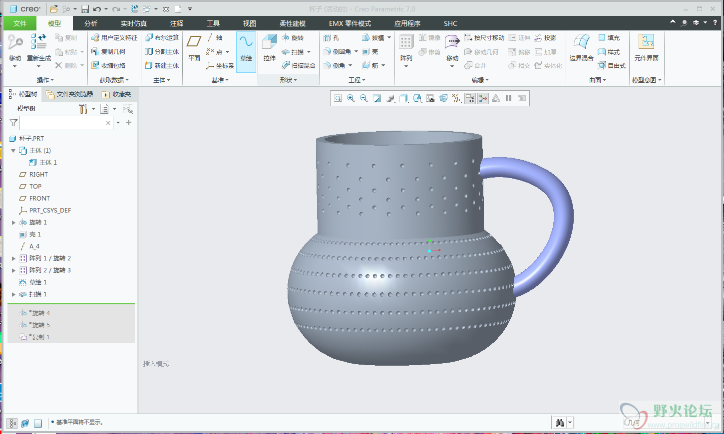Click the Perspective View cube icon
724x434 pixels.
click(443, 99)
